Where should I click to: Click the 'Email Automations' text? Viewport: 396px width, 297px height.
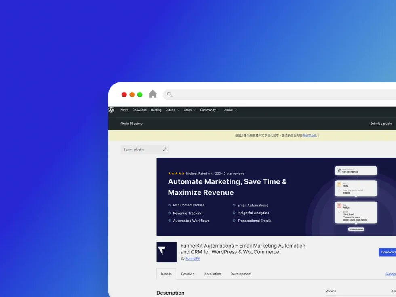(x=253, y=205)
